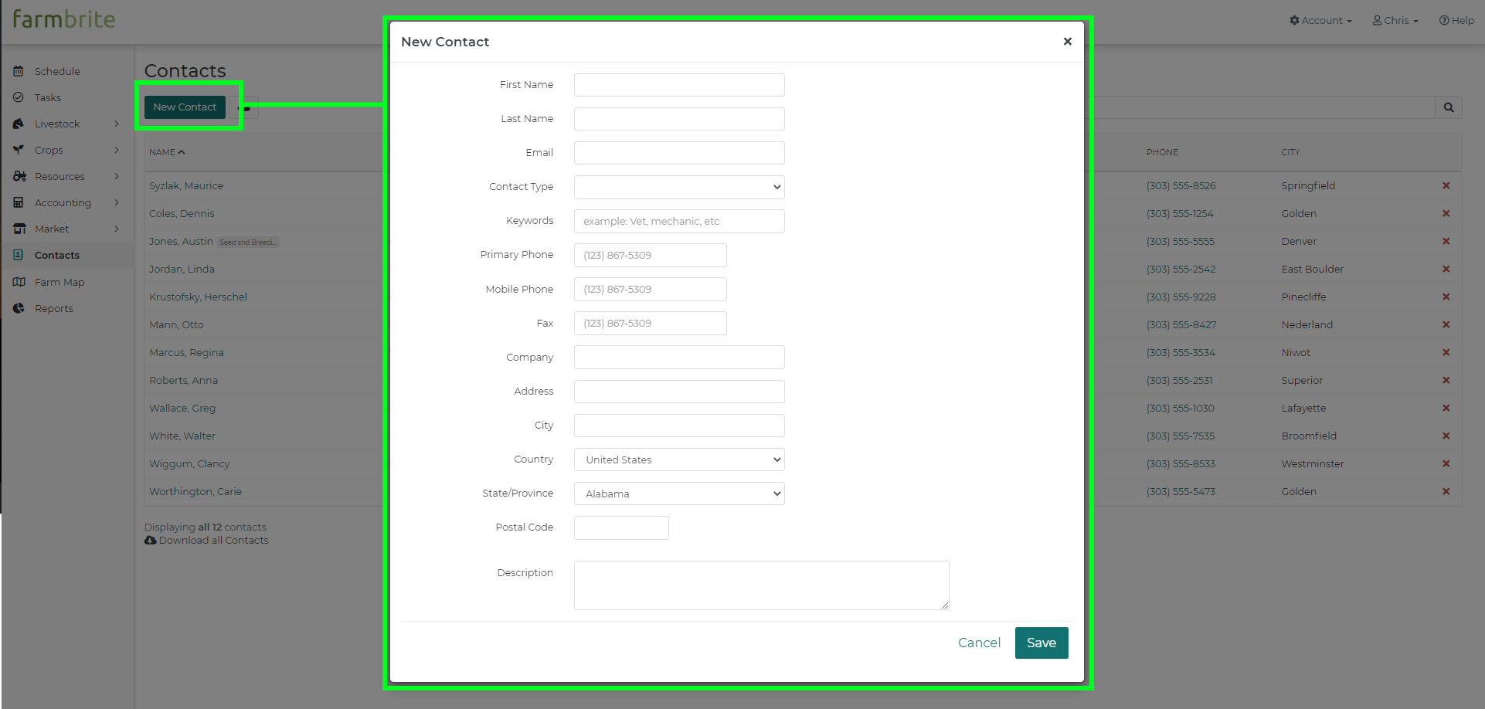The height and width of the screenshot is (709, 1485).
Task: Delete the Roberts, Anna contact
Action: coord(1446,380)
